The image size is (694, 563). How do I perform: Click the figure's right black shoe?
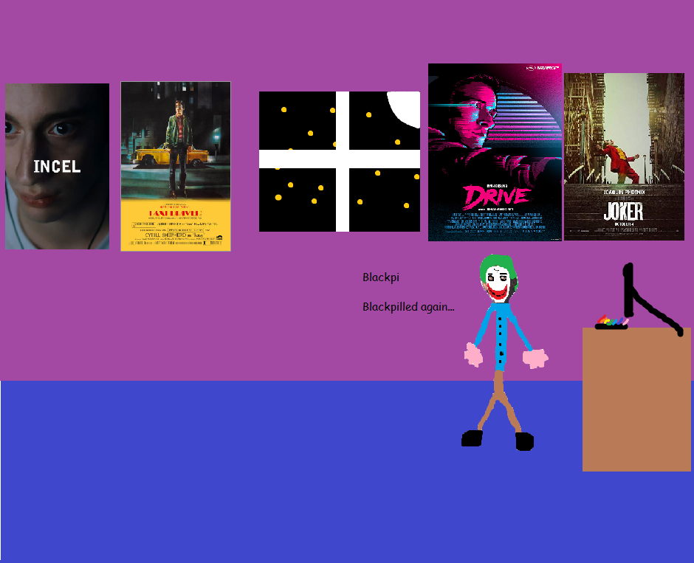tap(524, 441)
